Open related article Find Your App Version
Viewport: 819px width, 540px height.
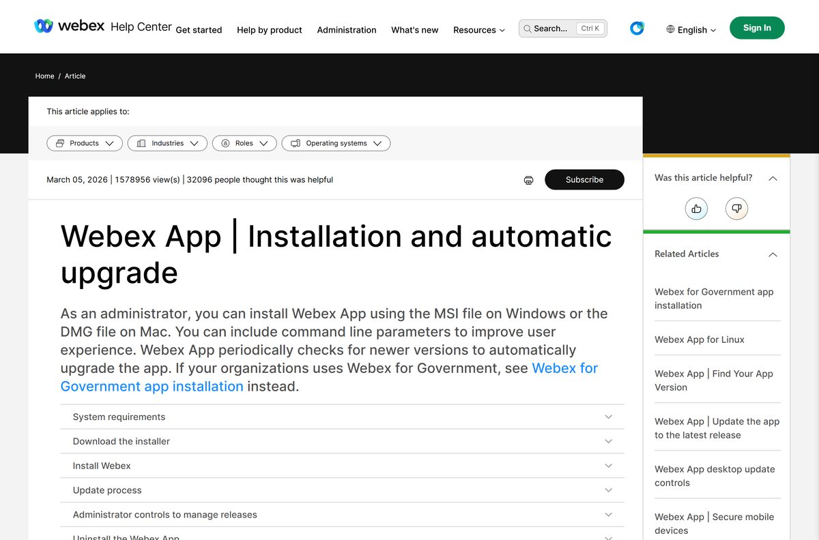click(714, 380)
